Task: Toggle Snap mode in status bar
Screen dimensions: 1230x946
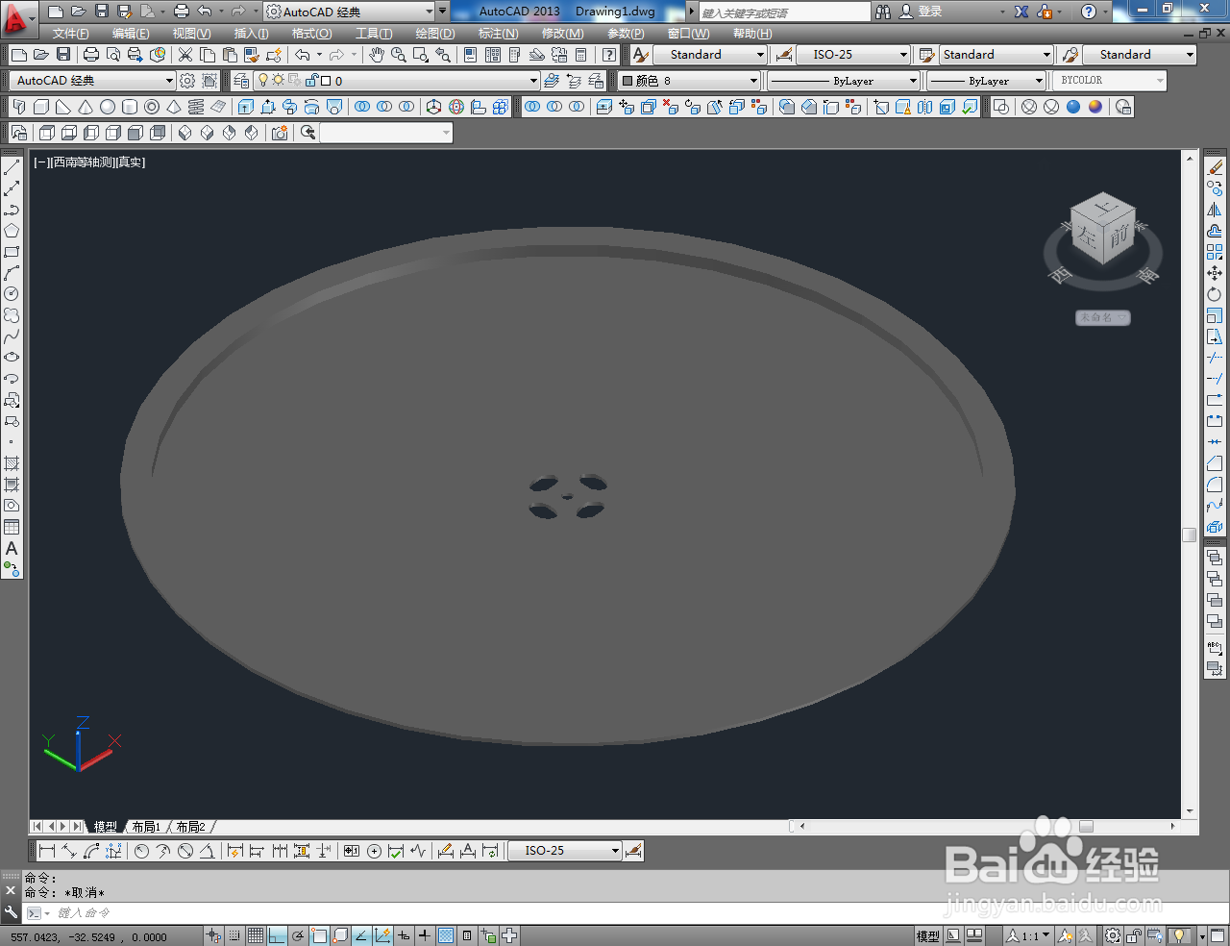Action: 234,935
